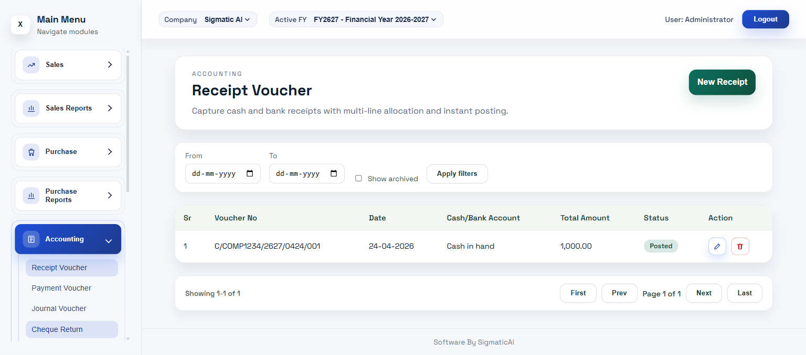Select the Sales module label
806x355 pixels.
pos(55,65)
